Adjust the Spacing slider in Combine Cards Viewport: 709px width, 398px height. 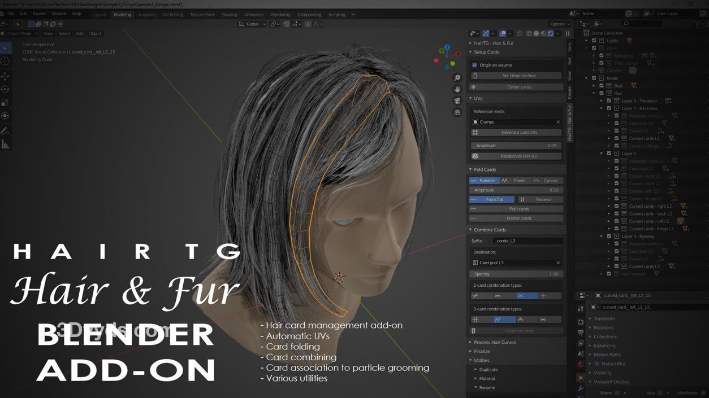point(516,274)
